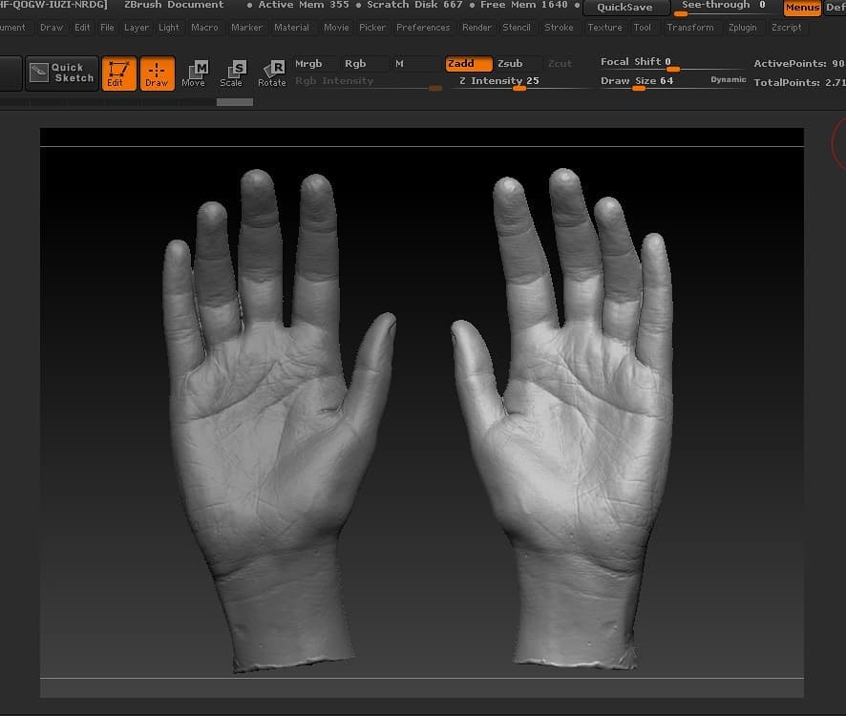Activate the Quick Sketch tool
Viewport: 846px width, 716px height.
61,73
